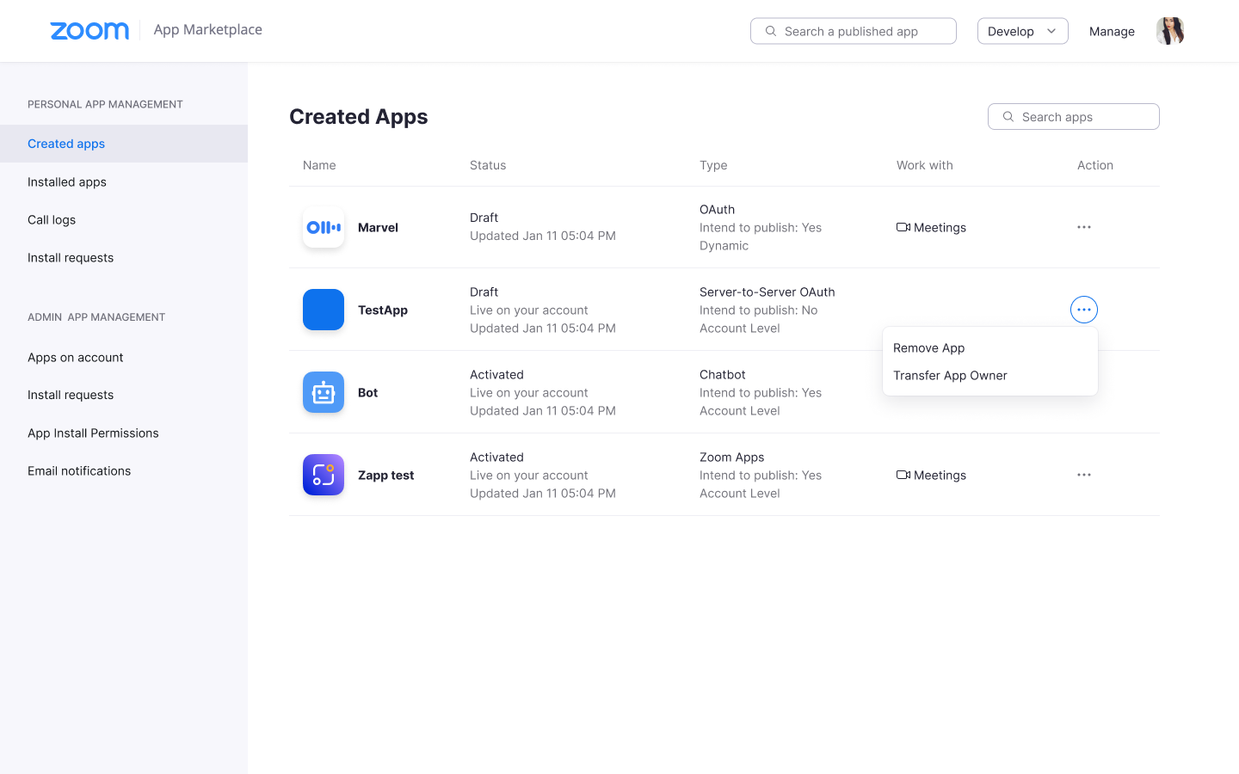The height and width of the screenshot is (774, 1239).
Task: Go to App Install Permissions
Action: click(x=93, y=433)
